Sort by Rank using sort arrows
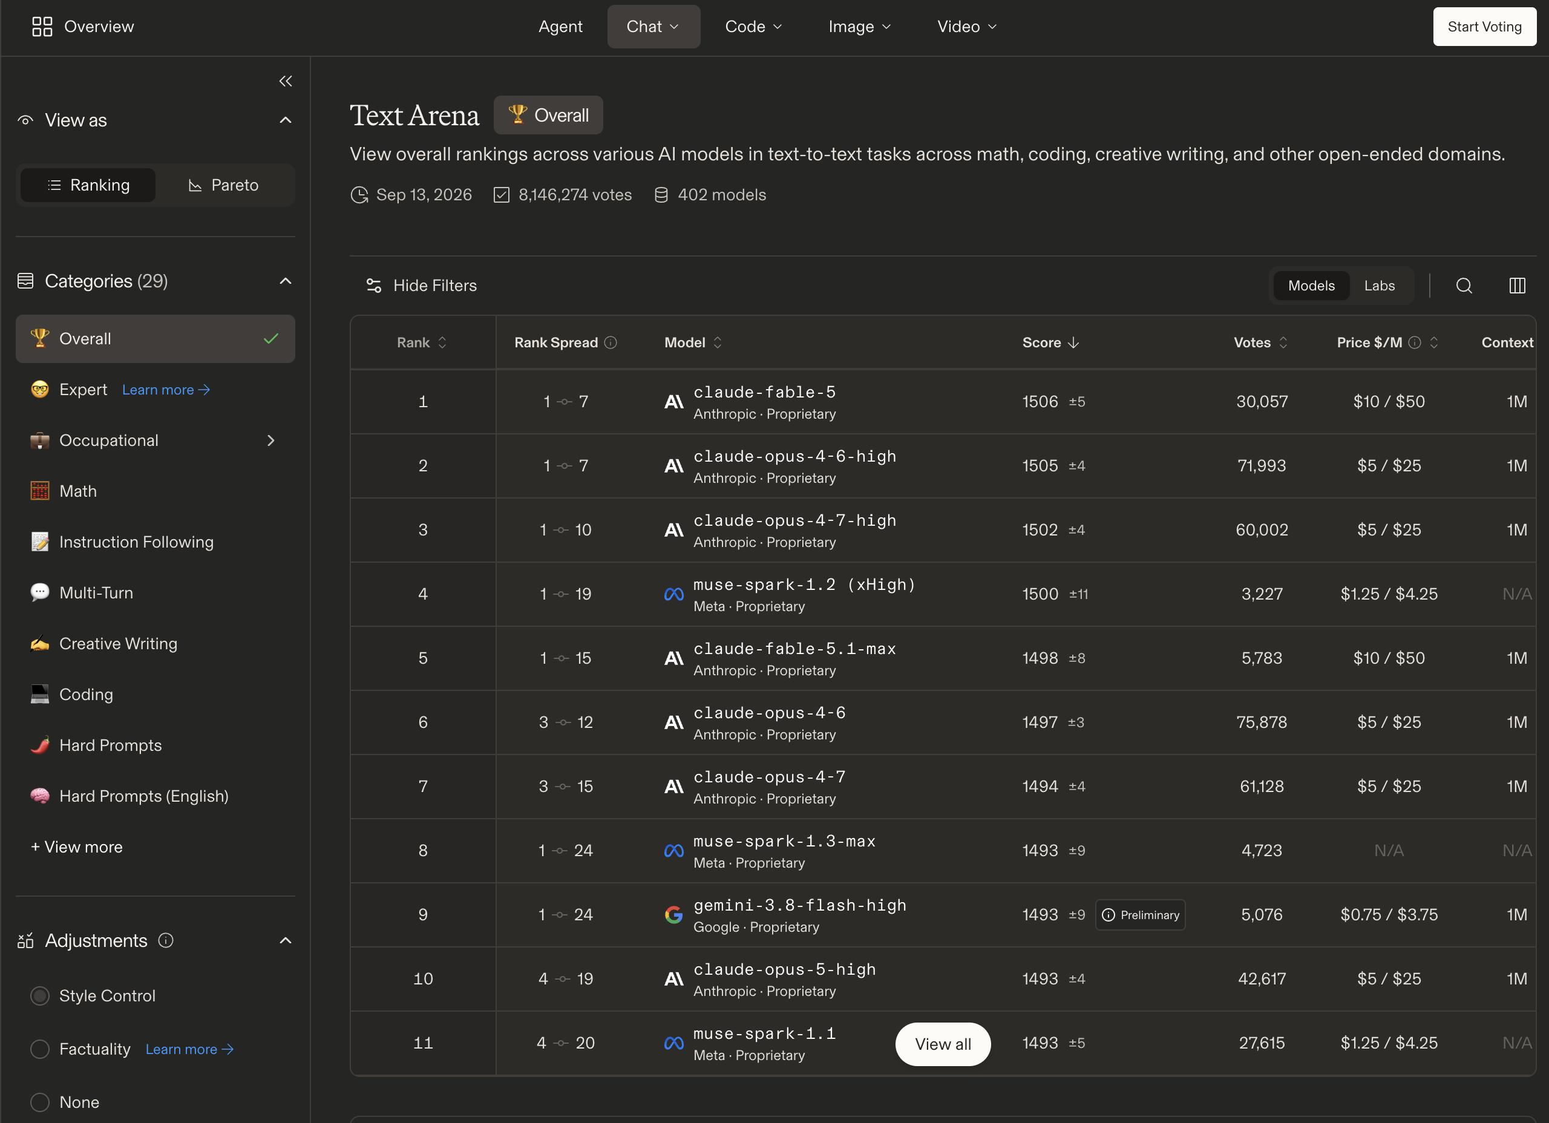 click(x=442, y=342)
